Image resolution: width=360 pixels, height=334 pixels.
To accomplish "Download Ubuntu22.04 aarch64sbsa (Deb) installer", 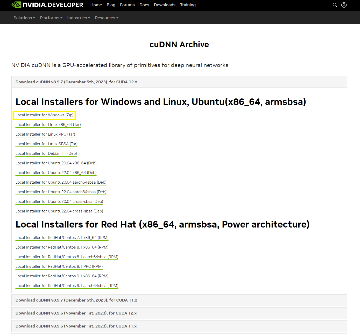I will [61, 192].
